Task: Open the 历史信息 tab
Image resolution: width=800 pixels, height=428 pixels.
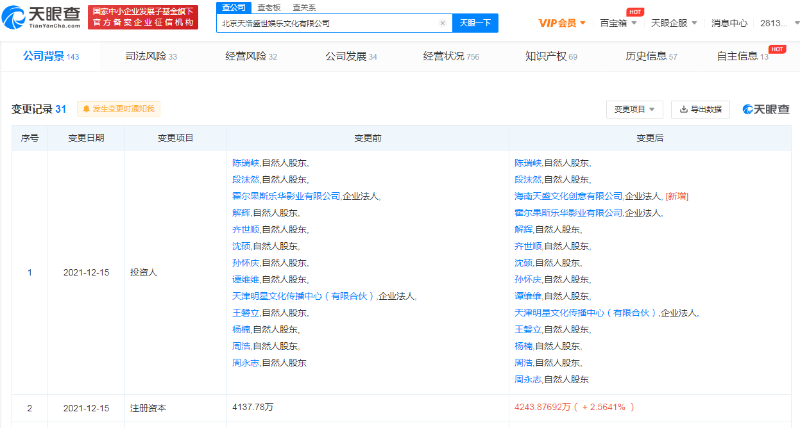Action: point(652,56)
